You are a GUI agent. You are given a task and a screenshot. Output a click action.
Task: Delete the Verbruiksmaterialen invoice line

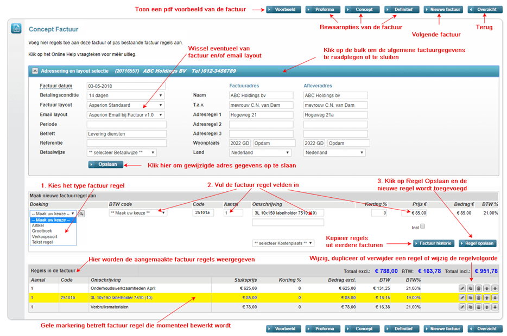[479, 307]
